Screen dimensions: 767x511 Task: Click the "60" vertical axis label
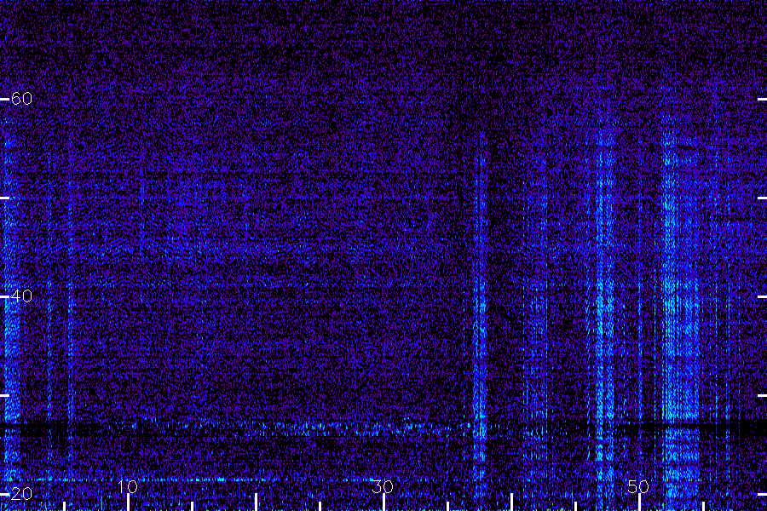[21, 99]
